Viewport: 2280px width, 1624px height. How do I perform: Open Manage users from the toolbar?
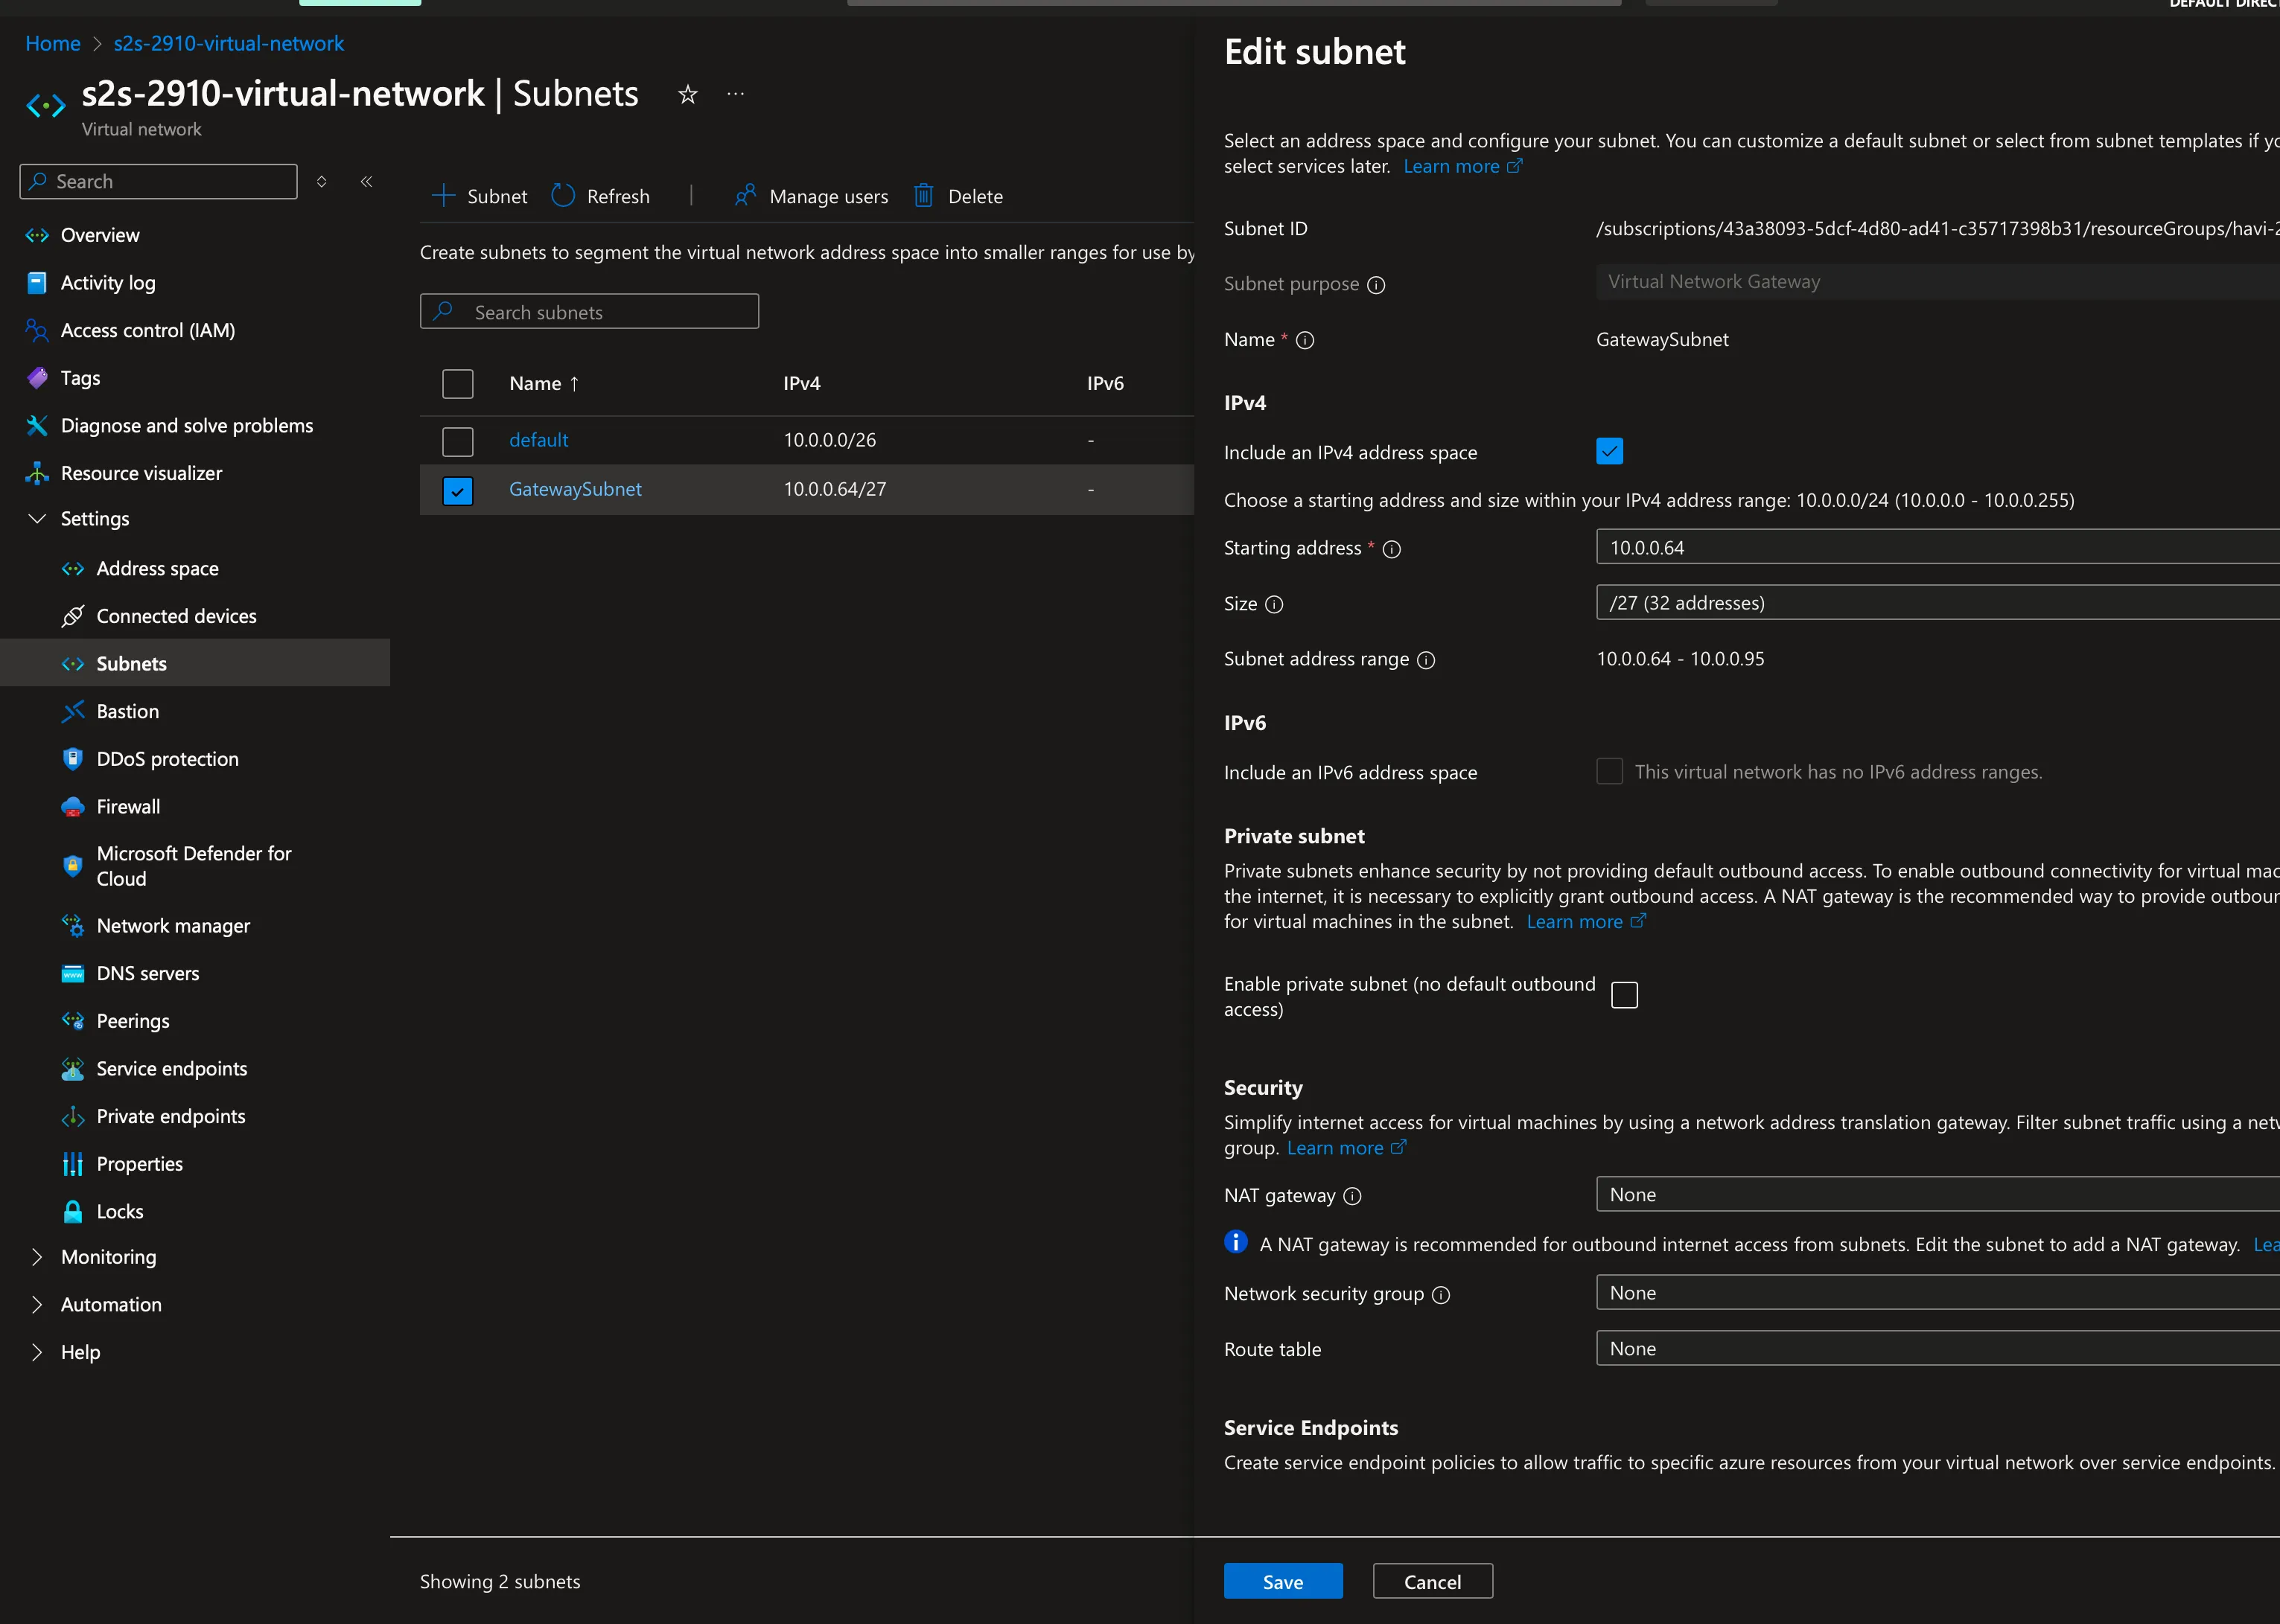click(x=812, y=196)
